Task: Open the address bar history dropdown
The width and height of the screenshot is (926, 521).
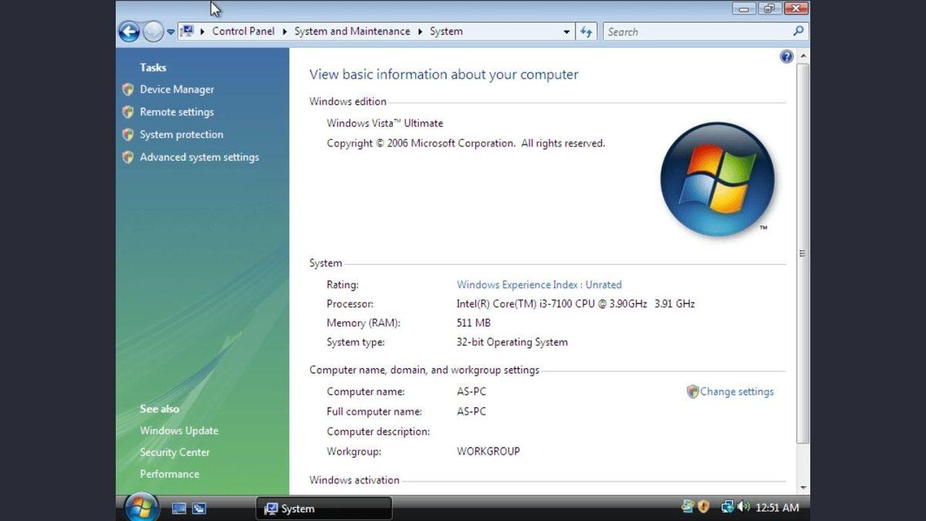Action: point(566,32)
